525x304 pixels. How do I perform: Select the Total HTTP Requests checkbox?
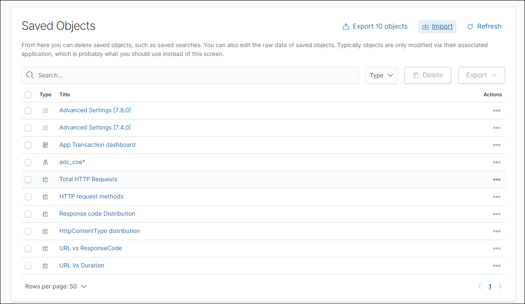click(28, 180)
